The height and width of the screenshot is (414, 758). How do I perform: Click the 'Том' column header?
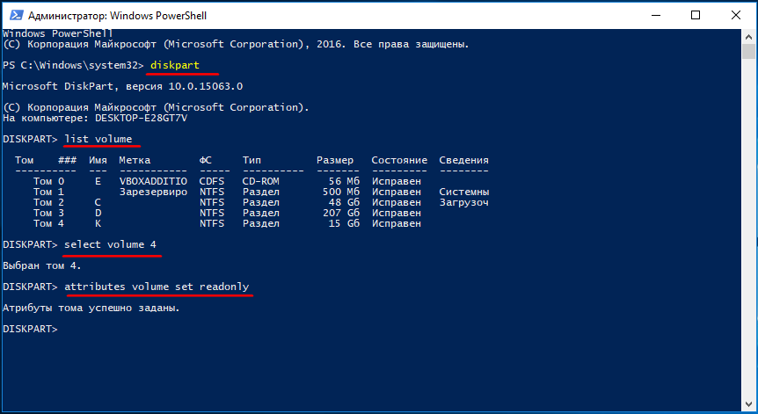[24, 160]
